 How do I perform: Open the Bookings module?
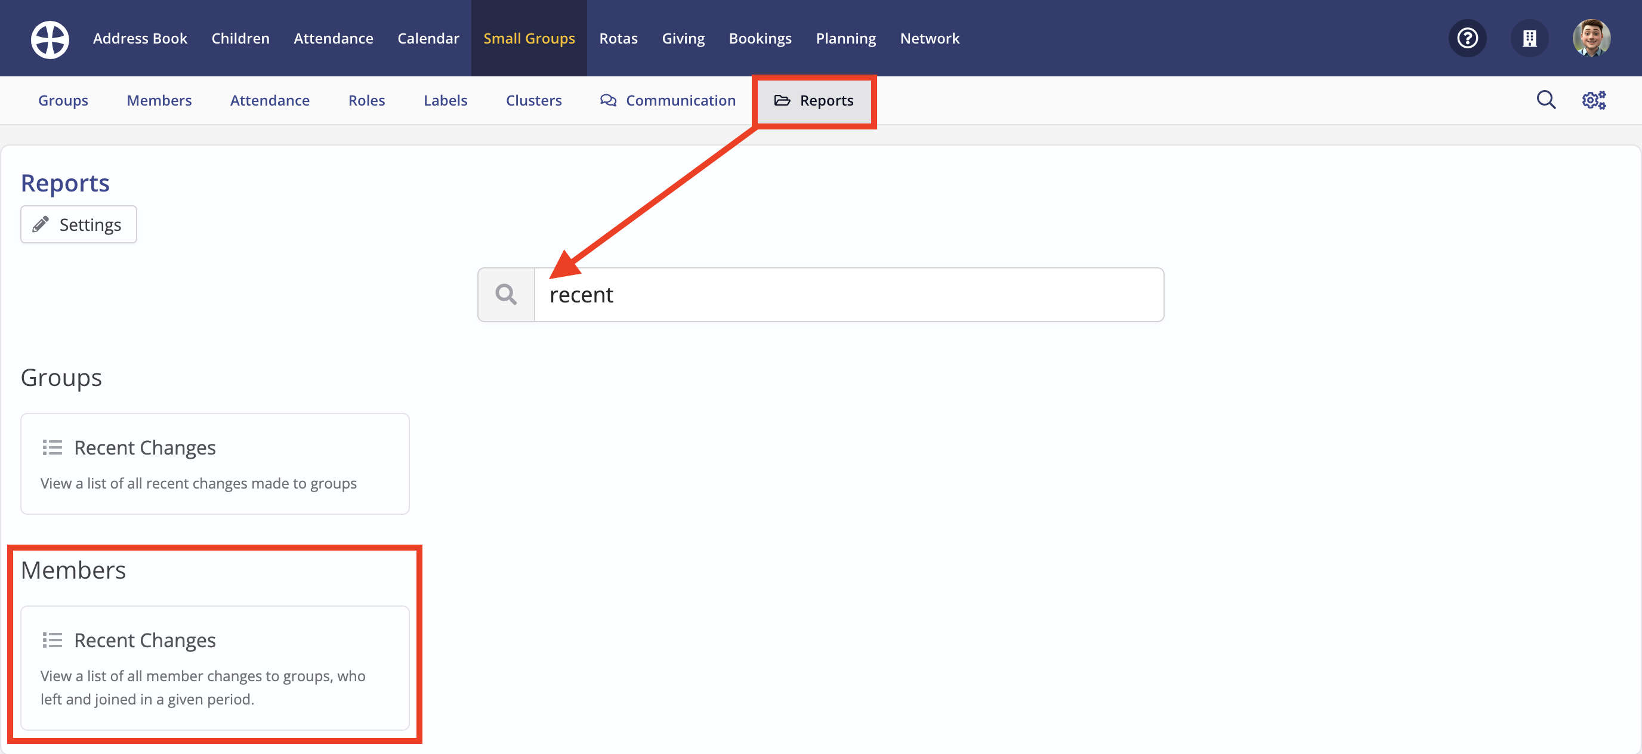coord(761,38)
